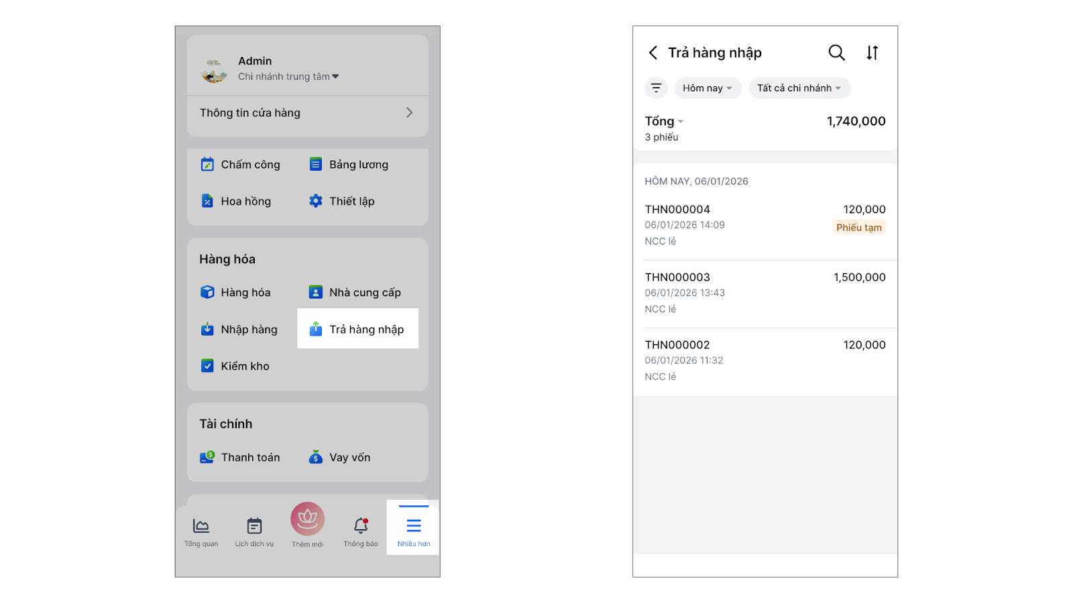
Task: Switch branch via Chi nhánh trung tâm
Action: 288,76
